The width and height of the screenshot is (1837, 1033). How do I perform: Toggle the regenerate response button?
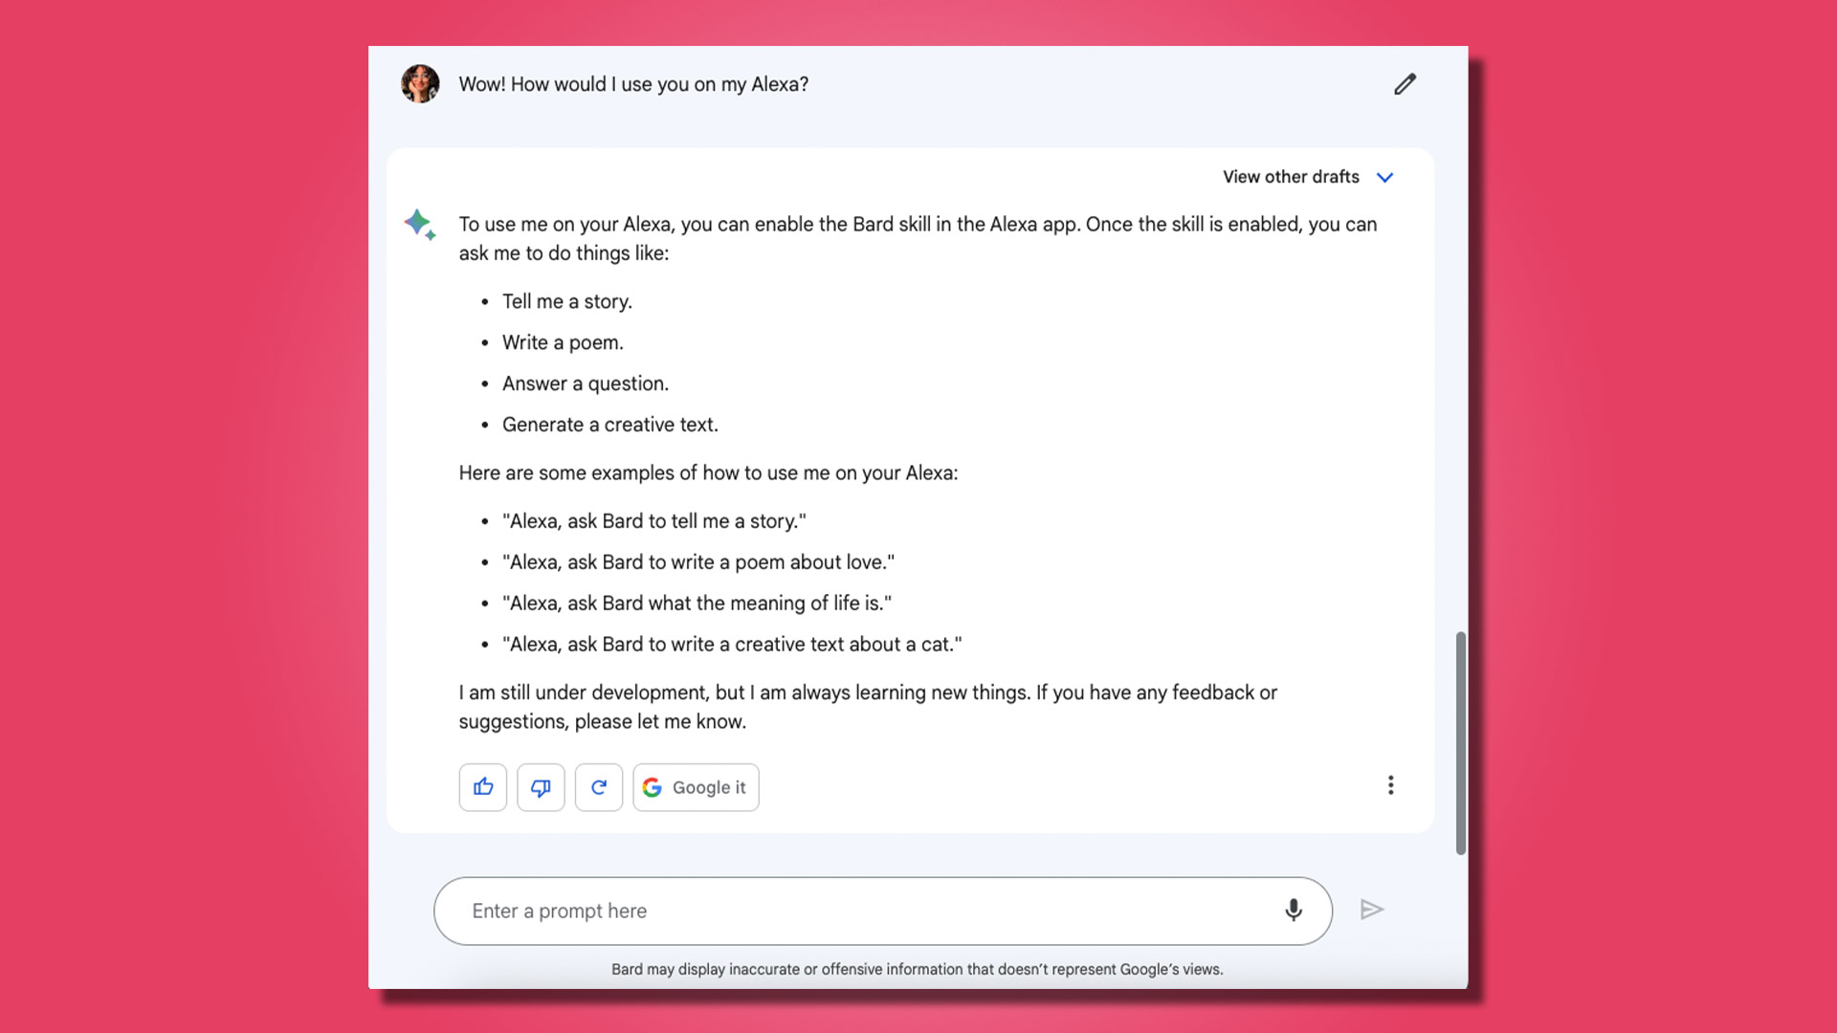599,787
